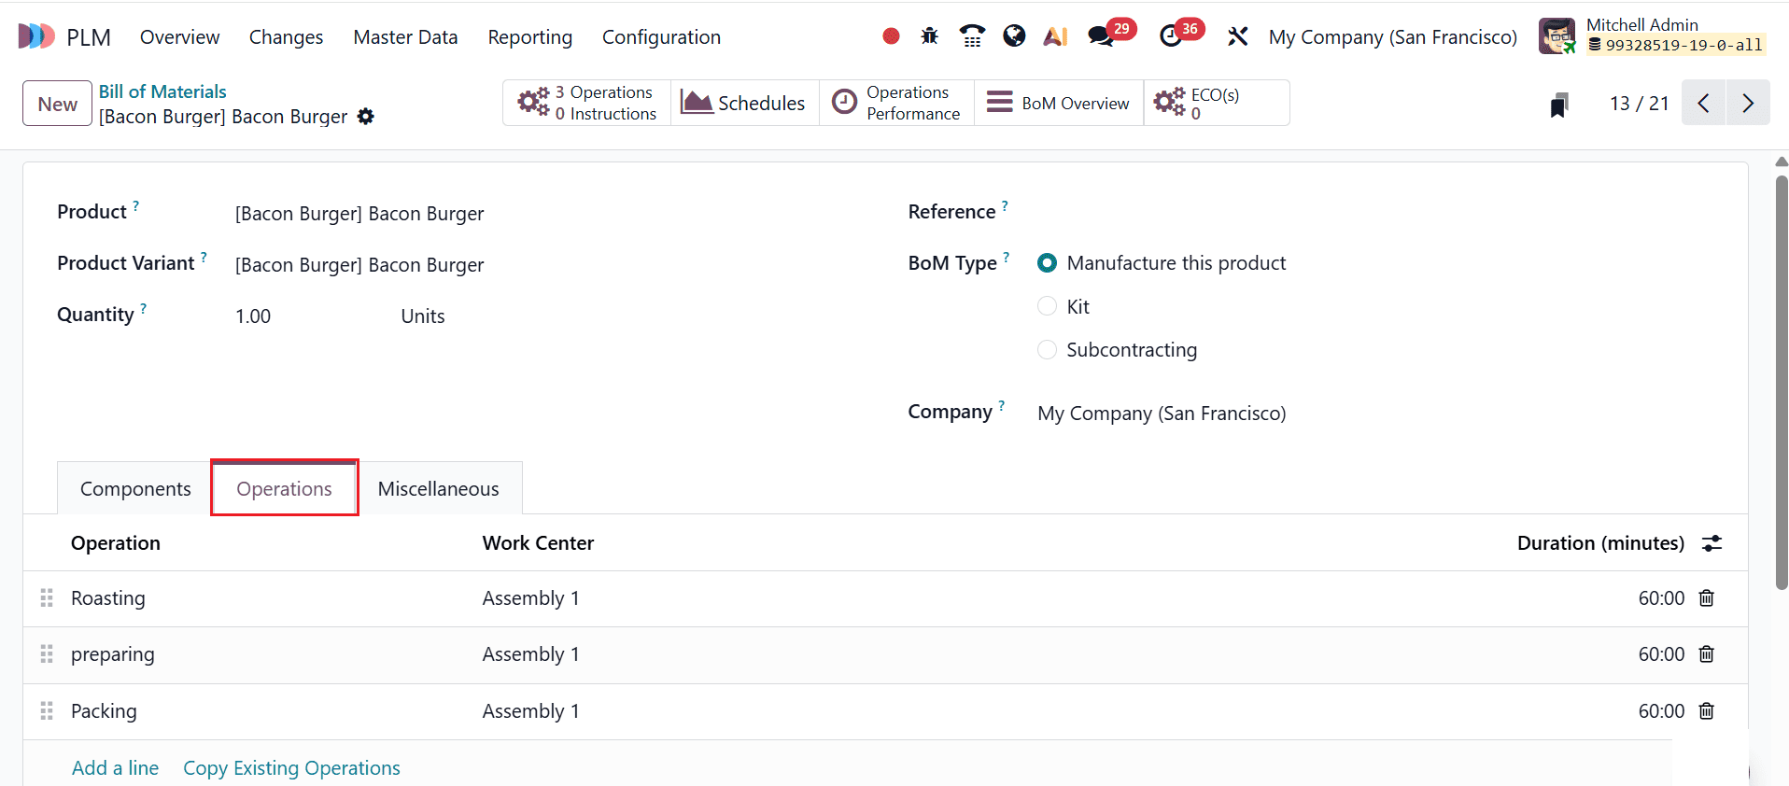
Task: Grab the drag handle of Roasting row
Action: (47, 598)
